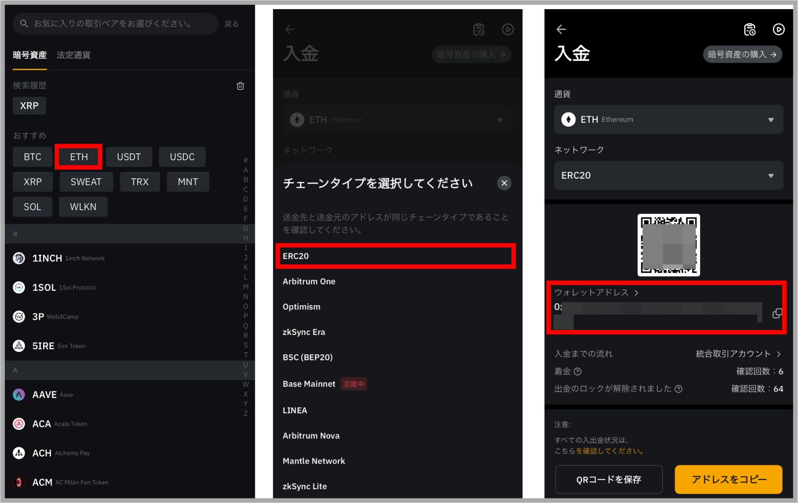Select XRP from the search history chips
The height and width of the screenshot is (503, 798).
(29, 106)
